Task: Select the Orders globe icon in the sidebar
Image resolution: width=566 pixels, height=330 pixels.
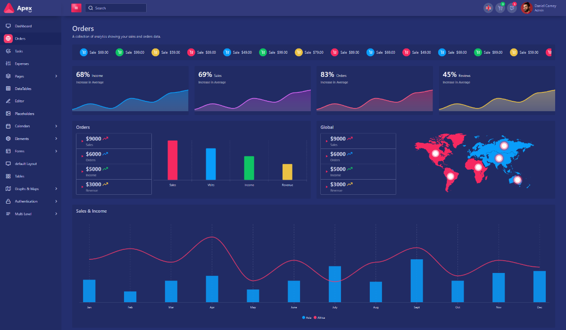Action: (x=8, y=39)
